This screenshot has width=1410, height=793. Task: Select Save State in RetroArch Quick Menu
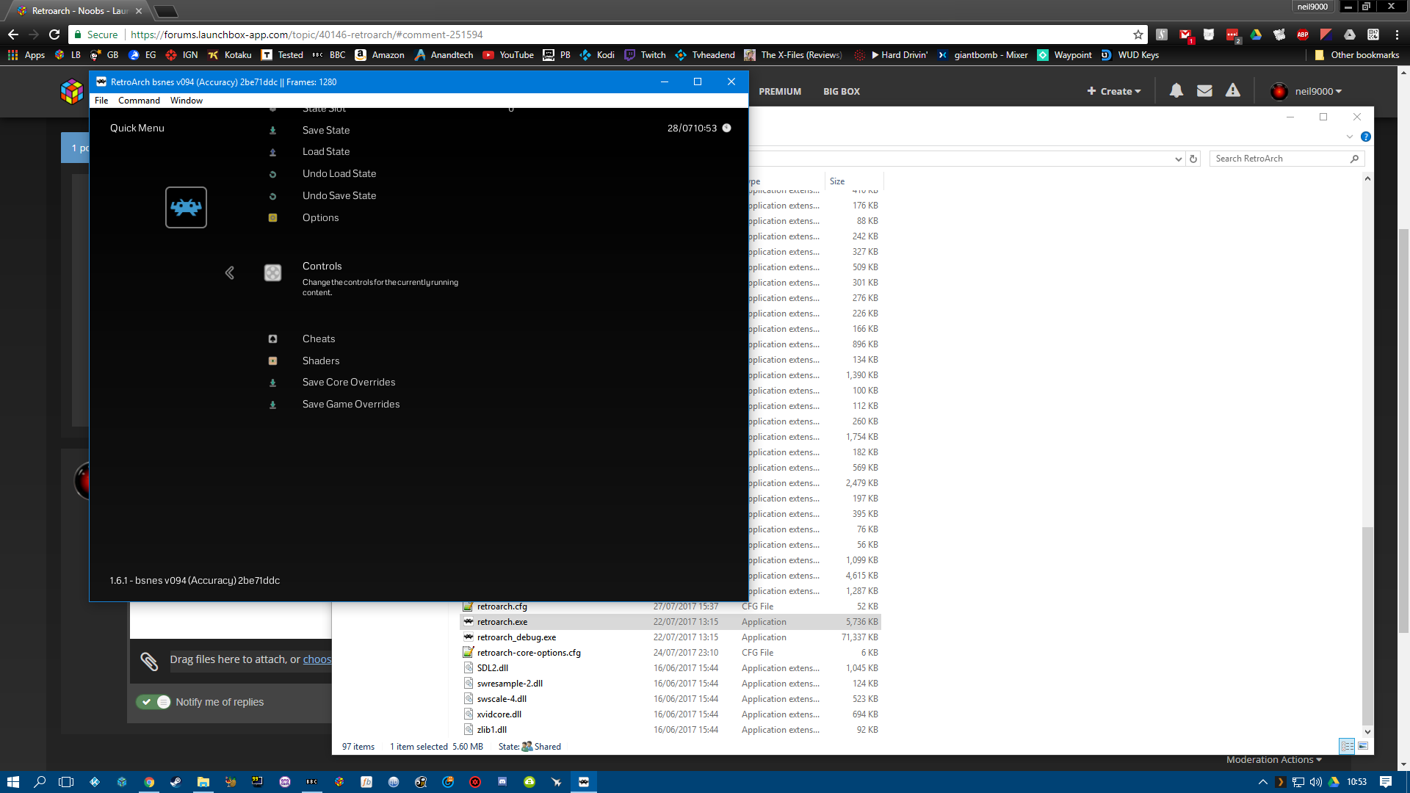[326, 130]
